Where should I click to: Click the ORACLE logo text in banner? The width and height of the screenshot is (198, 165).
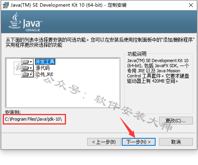coord(33,30)
